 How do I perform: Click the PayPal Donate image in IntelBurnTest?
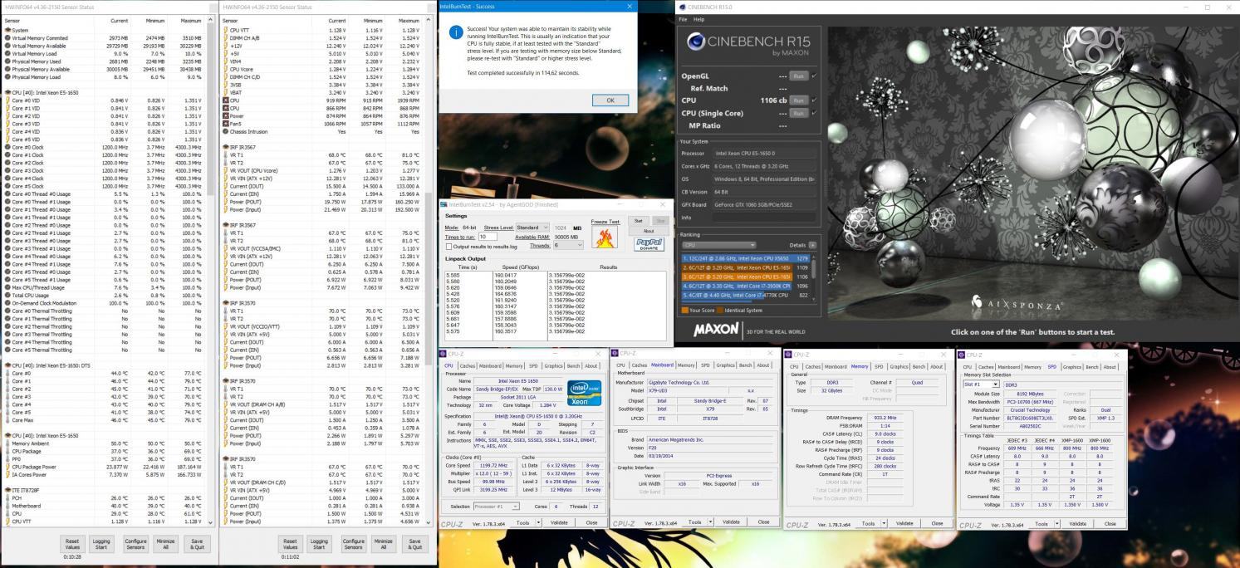point(648,243)
